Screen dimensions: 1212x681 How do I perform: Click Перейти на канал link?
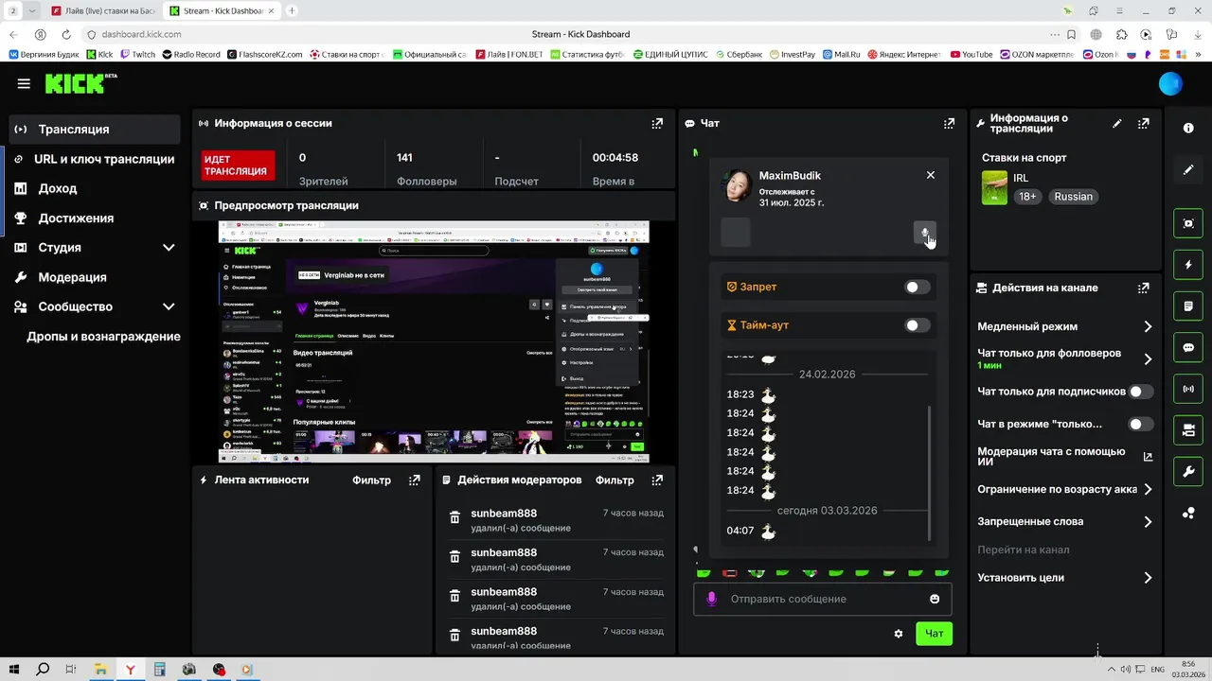[1024, 550]
